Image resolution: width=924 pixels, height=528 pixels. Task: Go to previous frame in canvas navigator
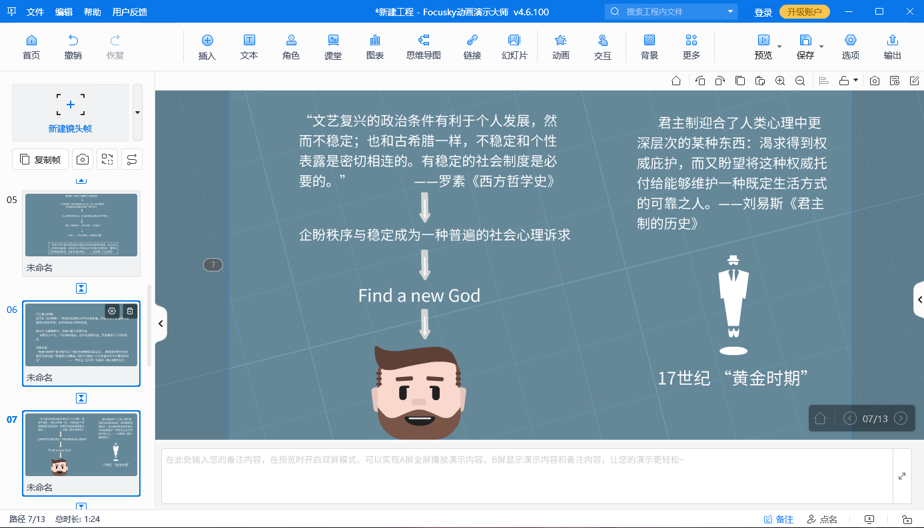tap(850, 418)
